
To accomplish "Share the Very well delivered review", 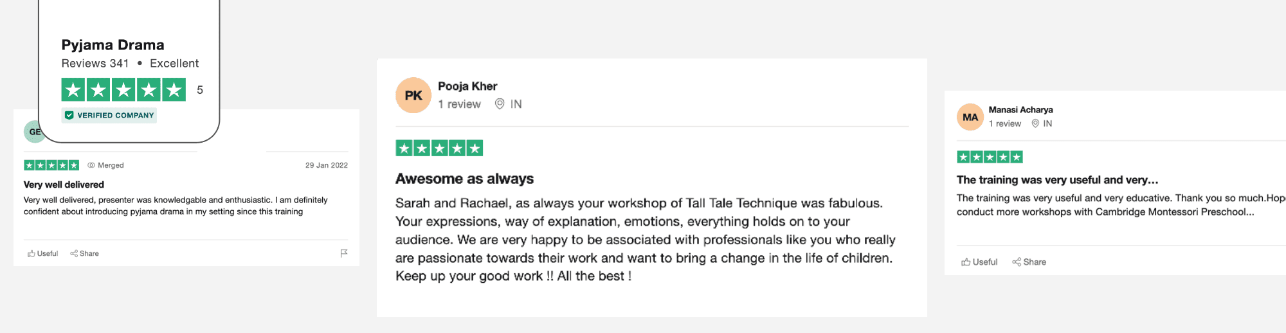I will click(x=84, y=253).
